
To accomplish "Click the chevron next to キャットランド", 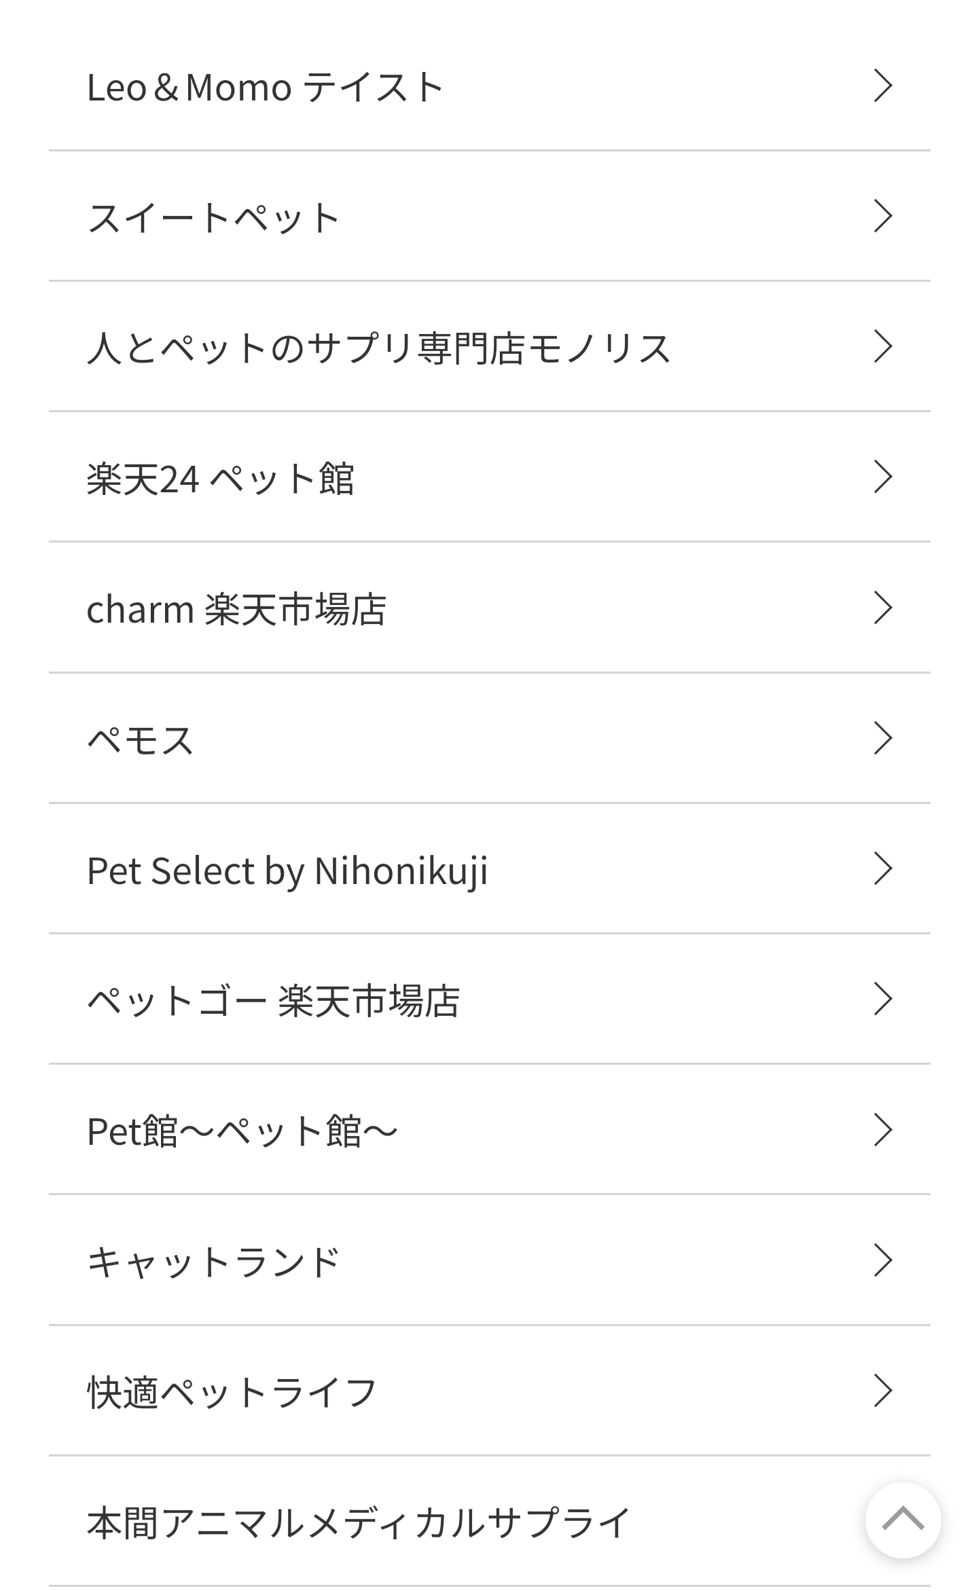I will click(882, 1260).
